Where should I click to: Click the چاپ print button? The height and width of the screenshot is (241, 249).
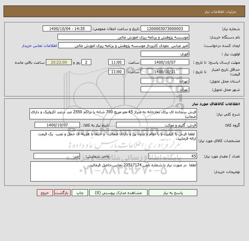click(x=80, y=193)
